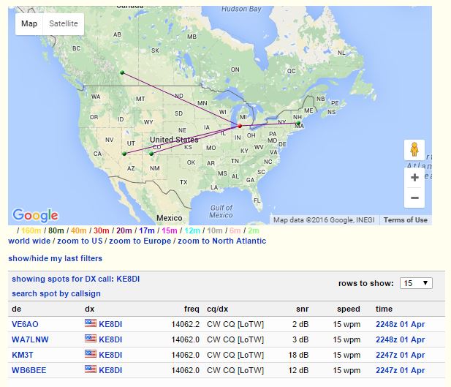Screen dimensions: 451x387
Task: Click time 2247z 01 Apr in KM3T row
Action: (400, 355)
